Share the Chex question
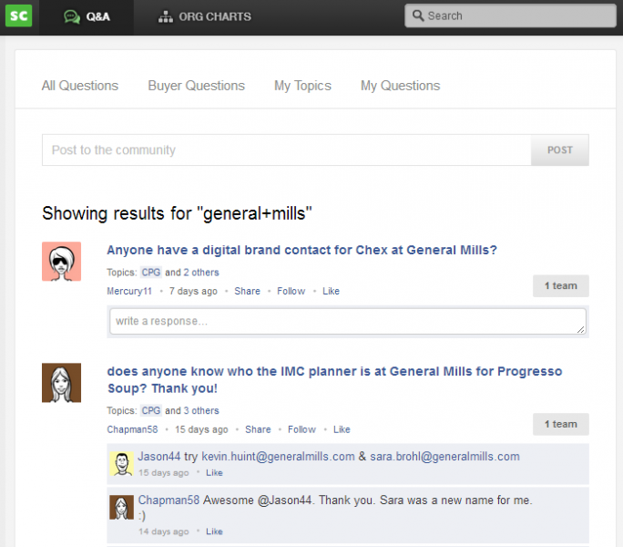 [247, 291]
